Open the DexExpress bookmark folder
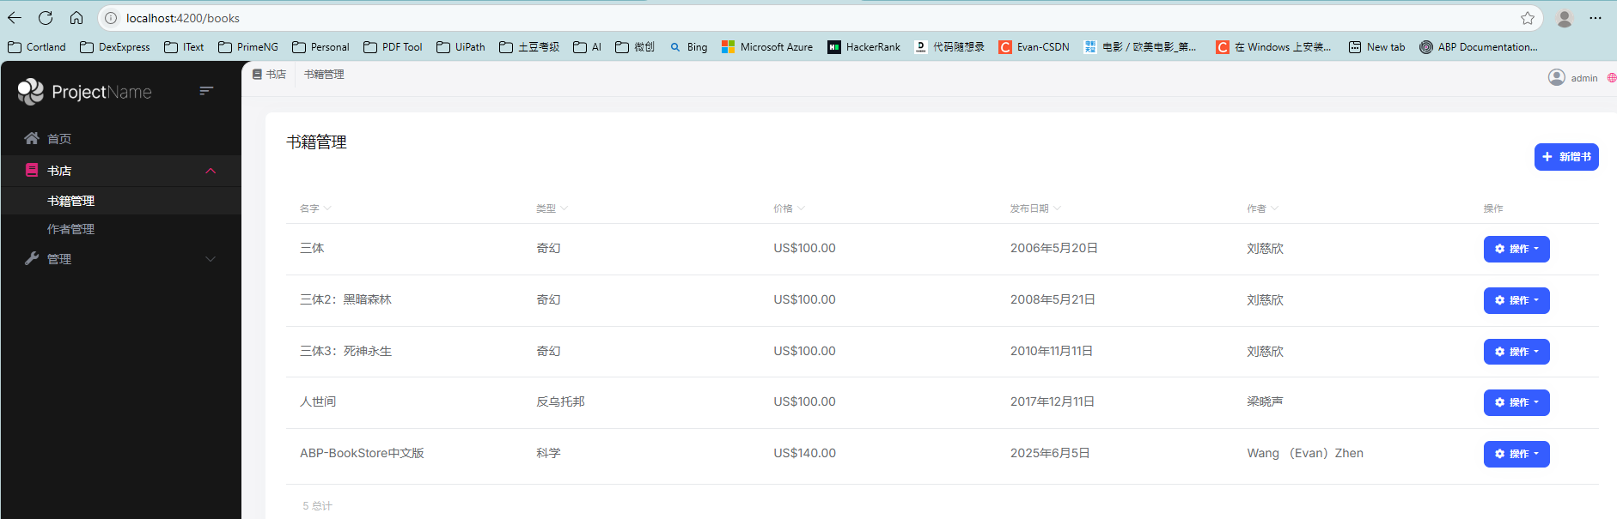This screenshot has height=519, width=1617. pyautogui.click(x=115, y=47)
